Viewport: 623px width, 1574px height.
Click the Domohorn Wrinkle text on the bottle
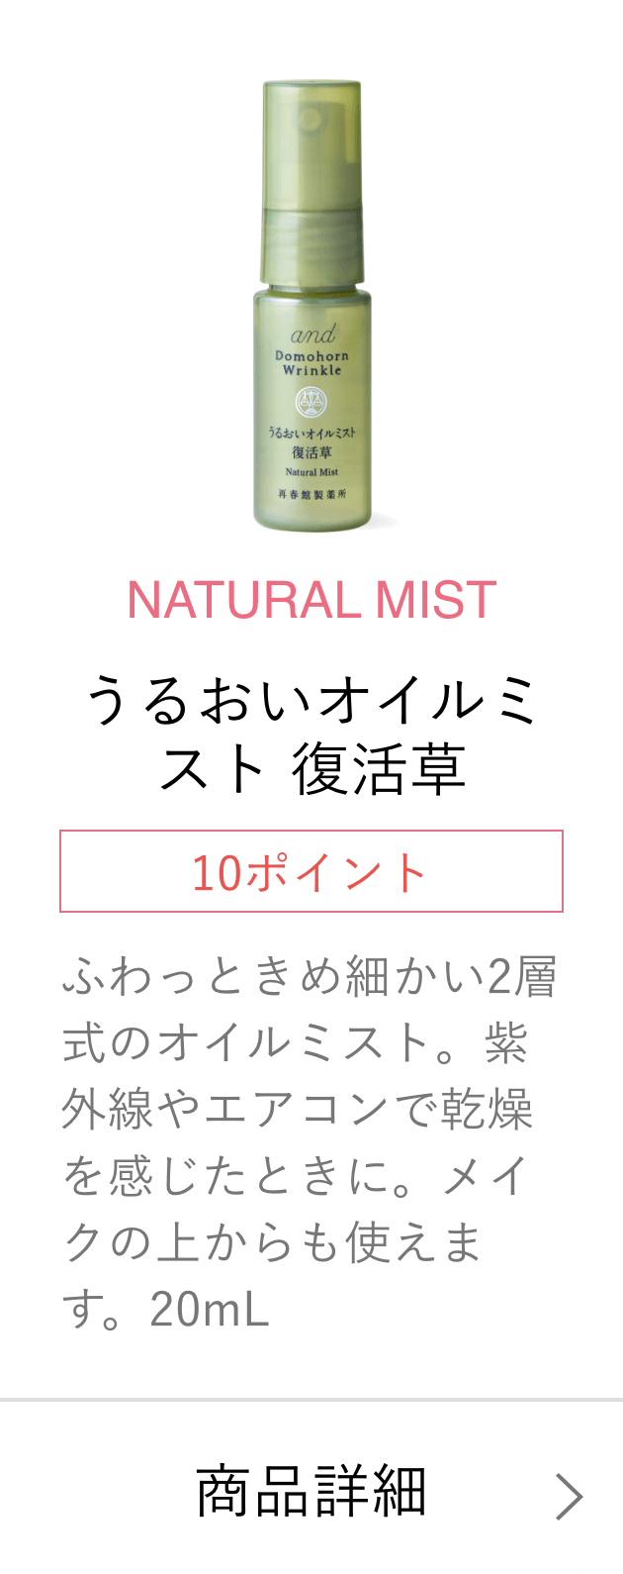point(311,363)
